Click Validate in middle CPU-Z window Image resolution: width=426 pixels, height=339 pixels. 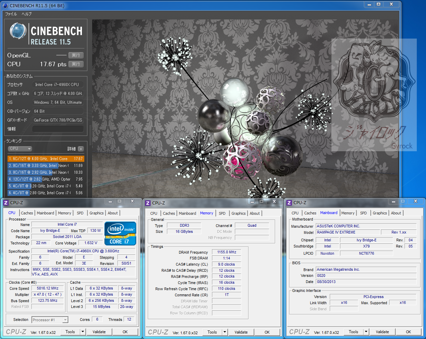[241, 332]
